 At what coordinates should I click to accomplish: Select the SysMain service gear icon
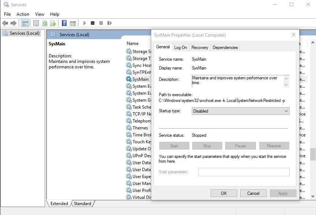click(129, 79)
